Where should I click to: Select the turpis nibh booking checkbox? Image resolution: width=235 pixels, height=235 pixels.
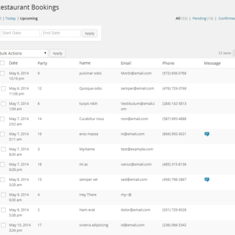coord(3,104)
